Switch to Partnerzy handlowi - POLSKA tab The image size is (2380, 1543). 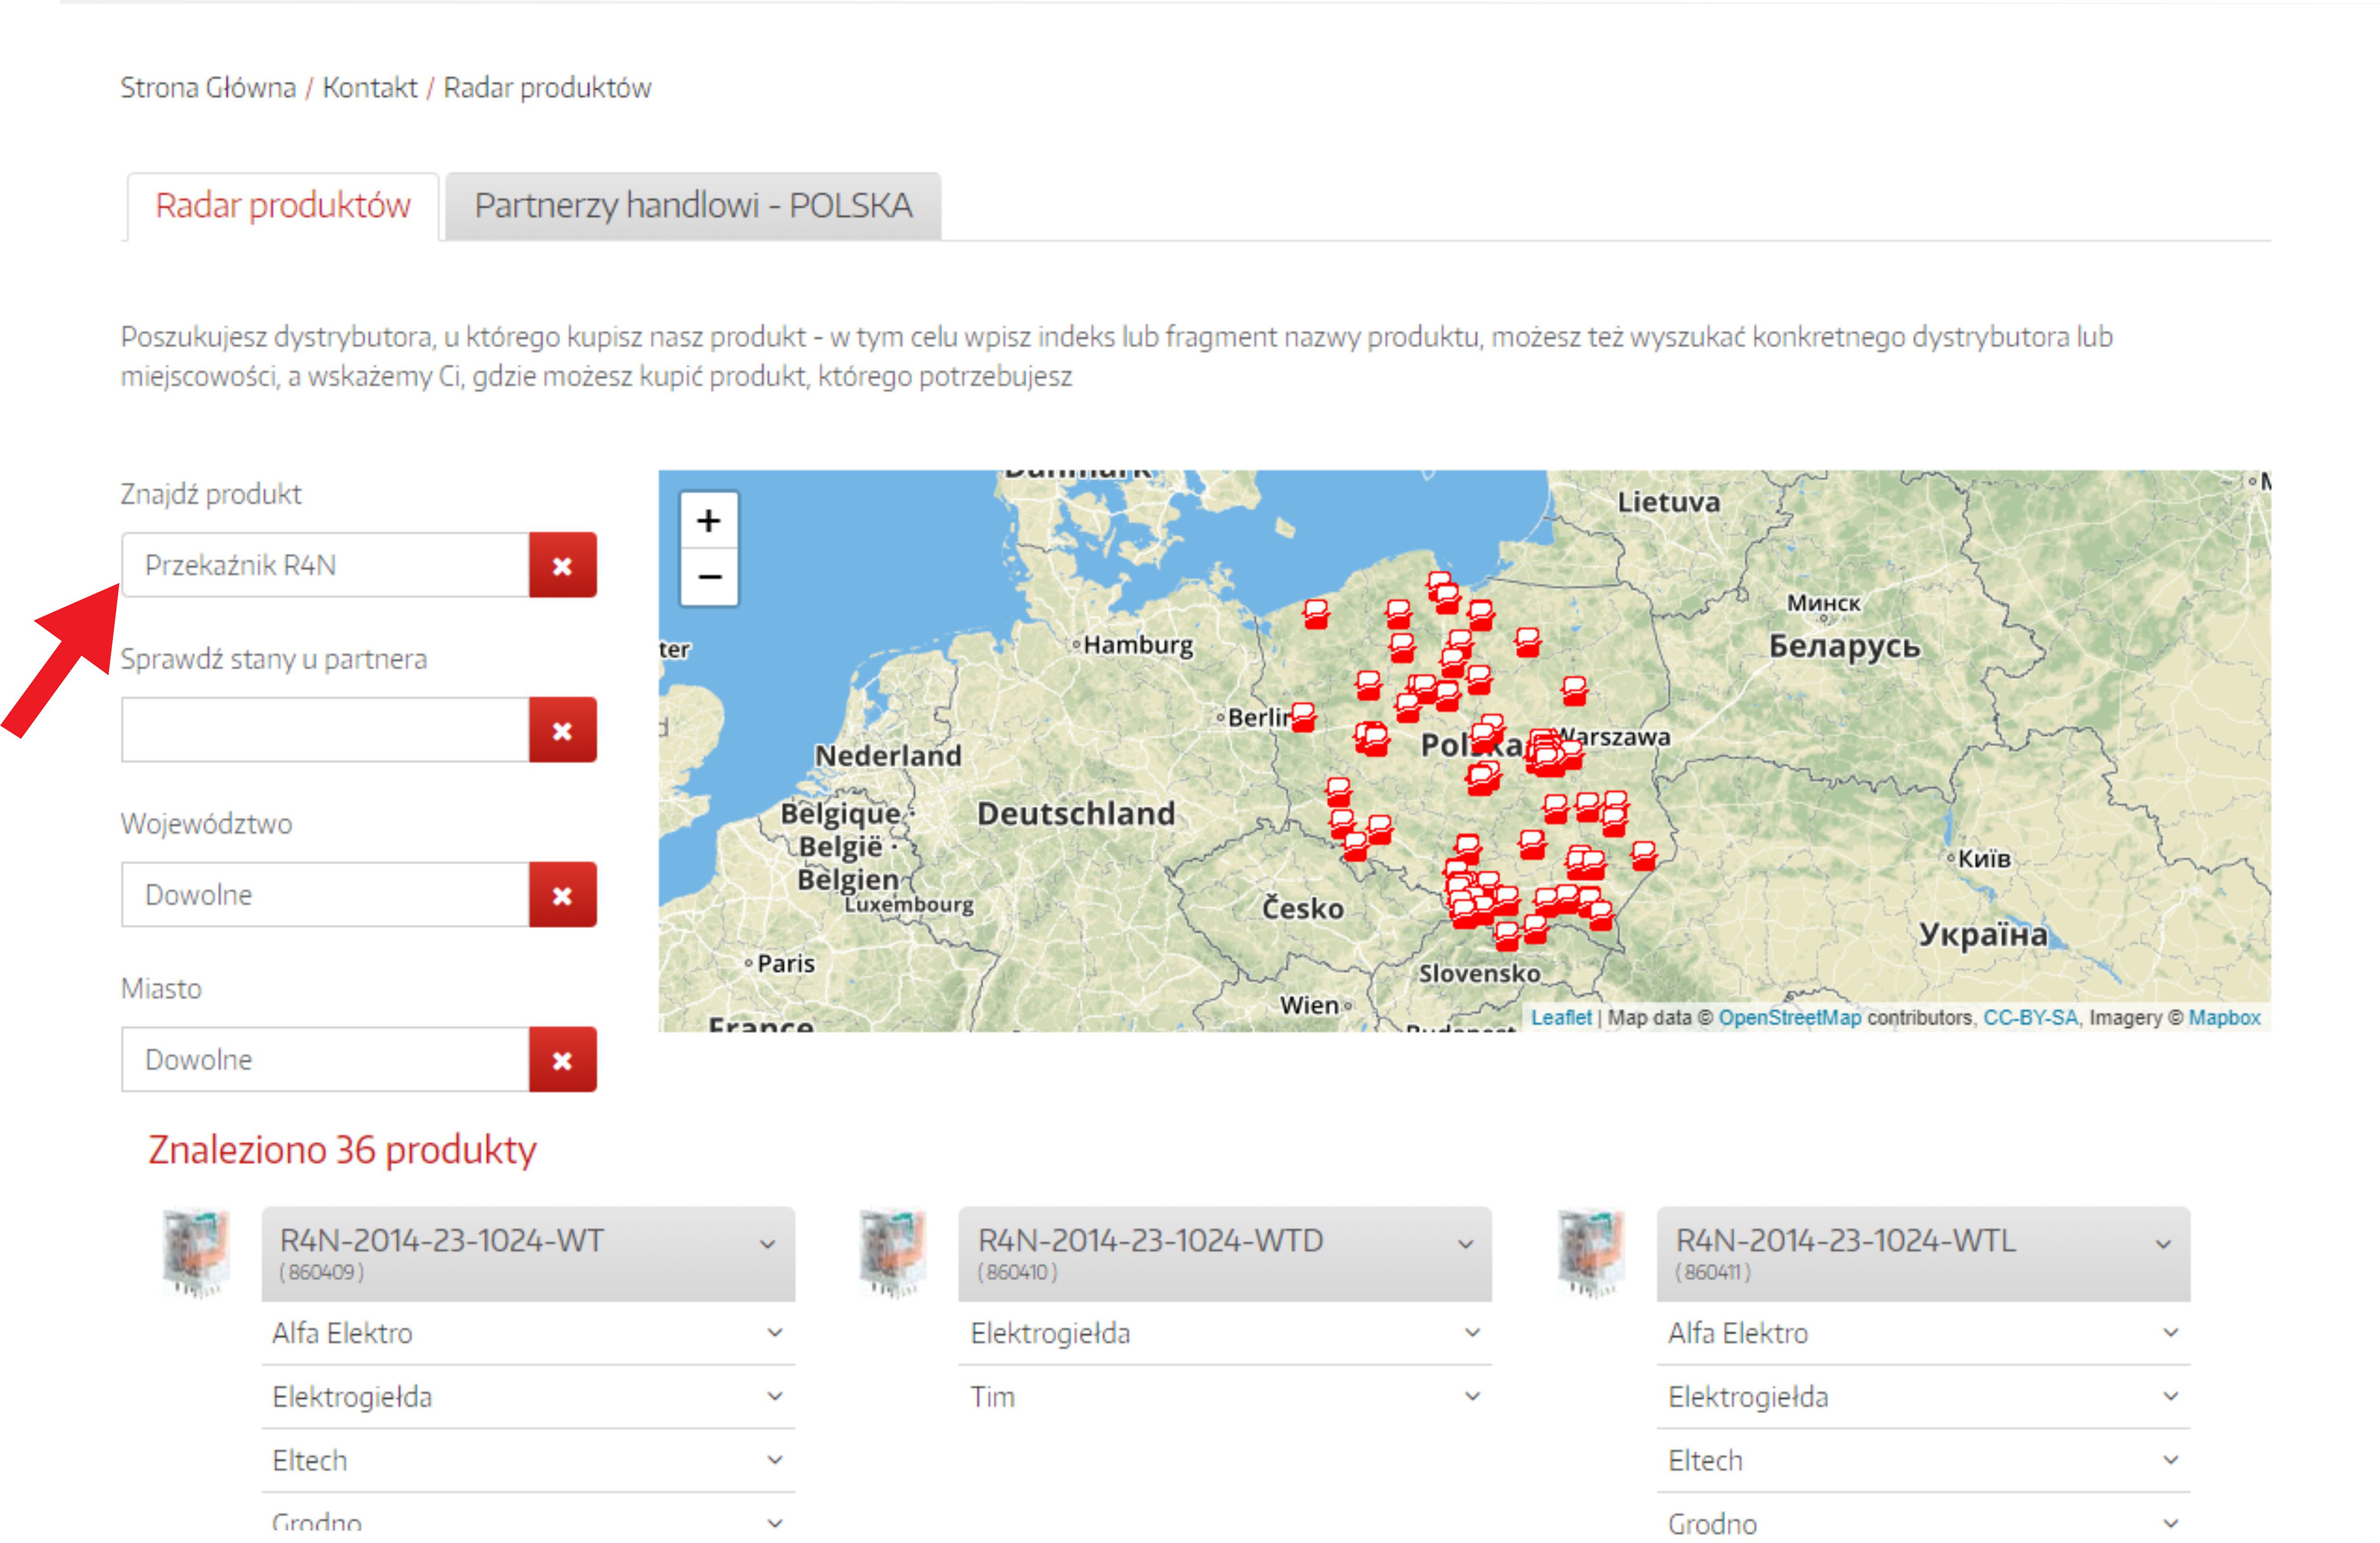tap(693, 206)
